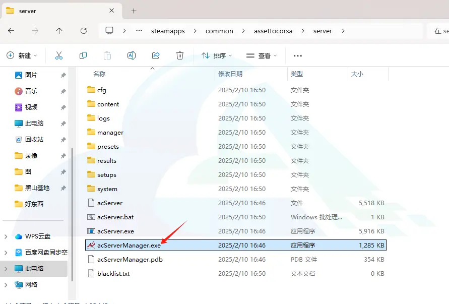This screenshot has height=304, width=449.
Task: Select the results folder
Action: click(x=236, y=160)
